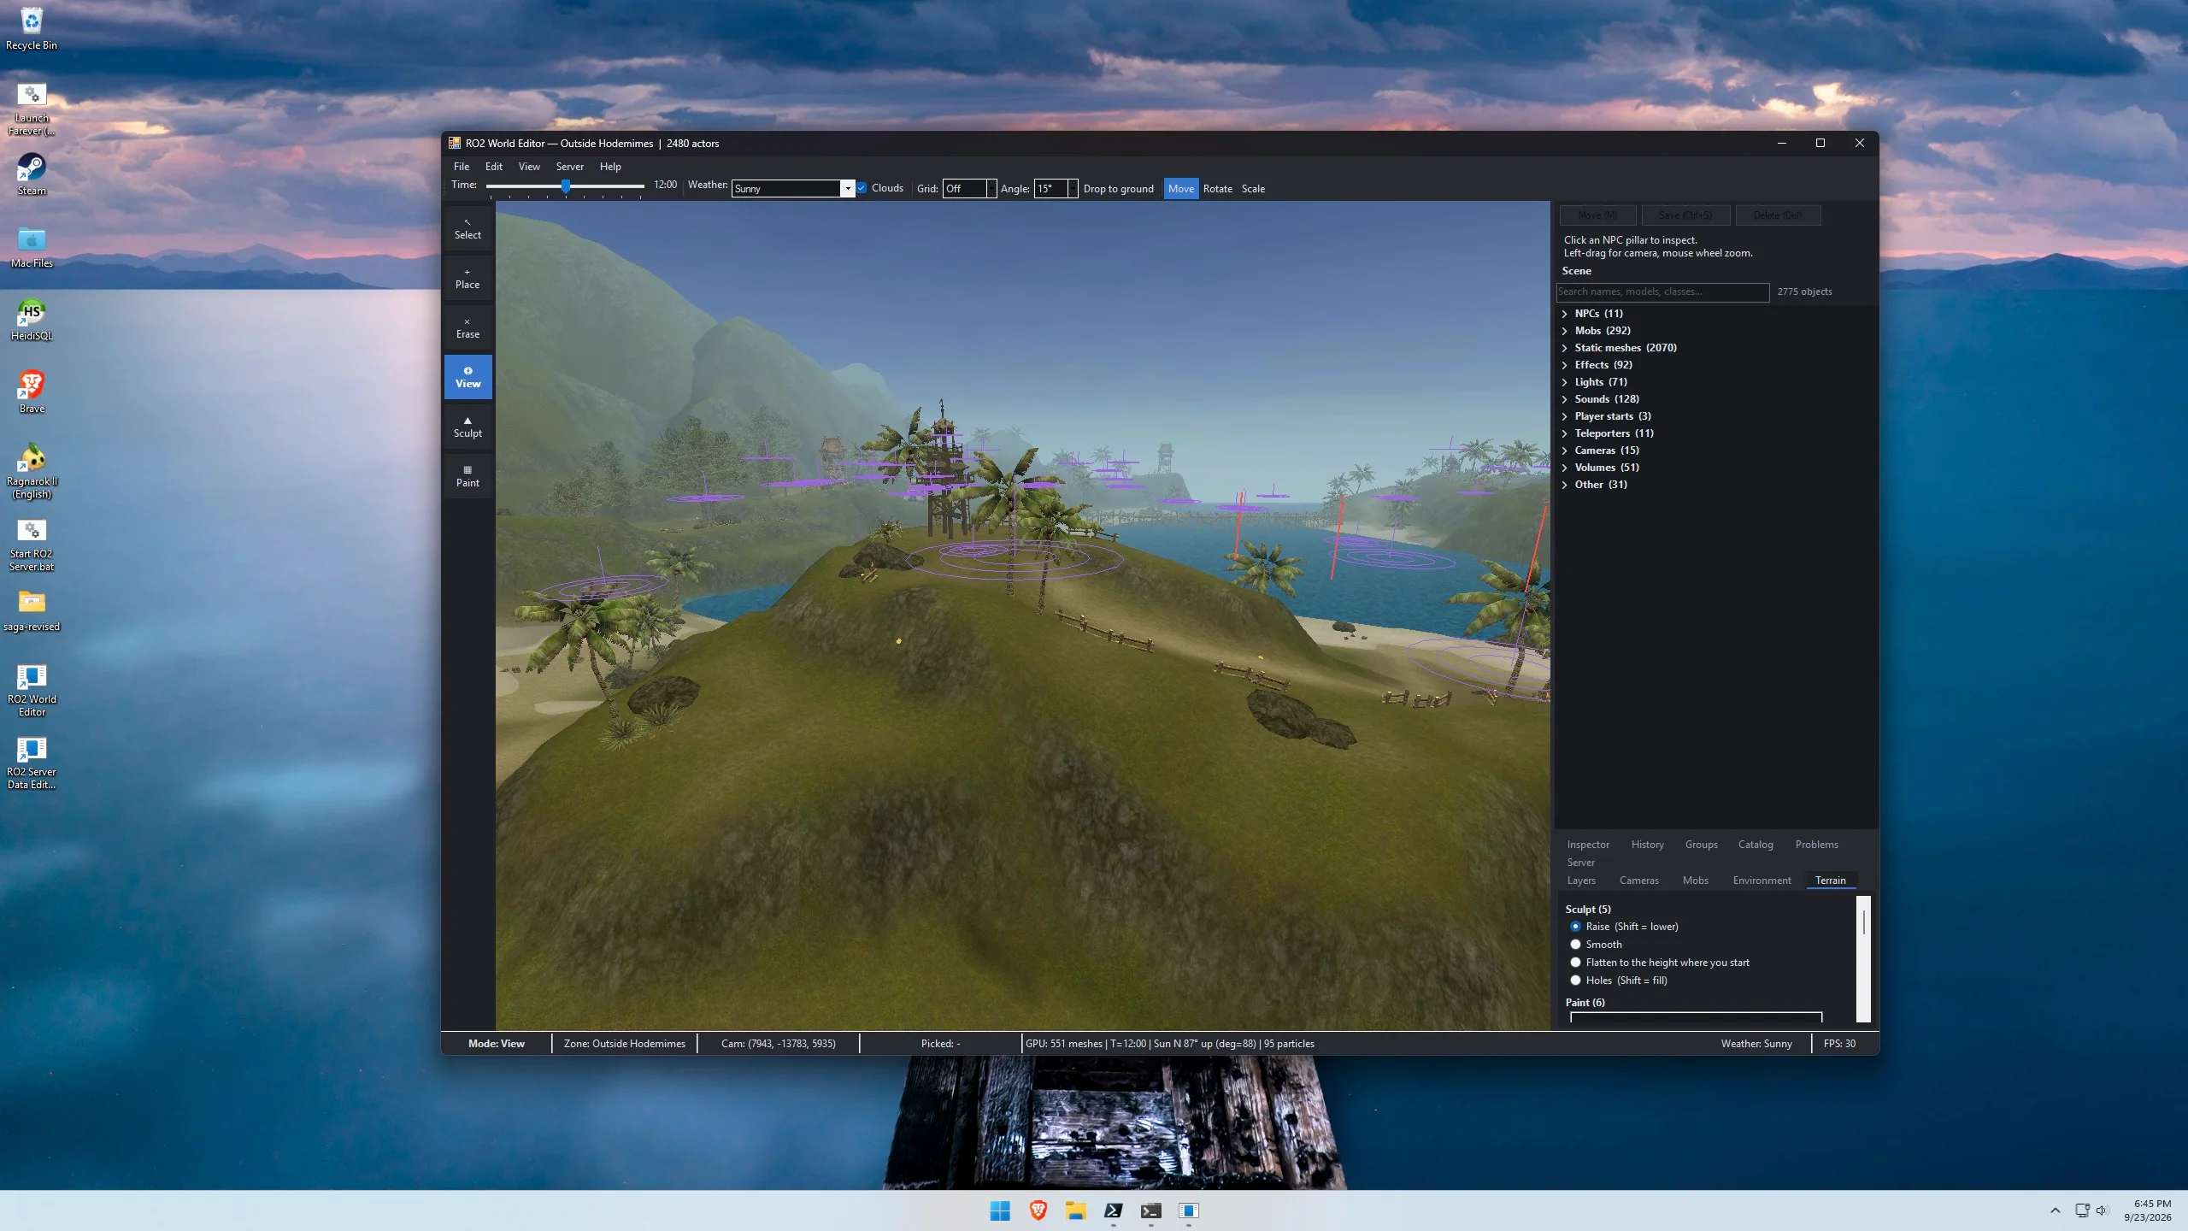2188x1231 pixels.
Task: Click the Time of day slider handle
Action: tap(565, 186)
